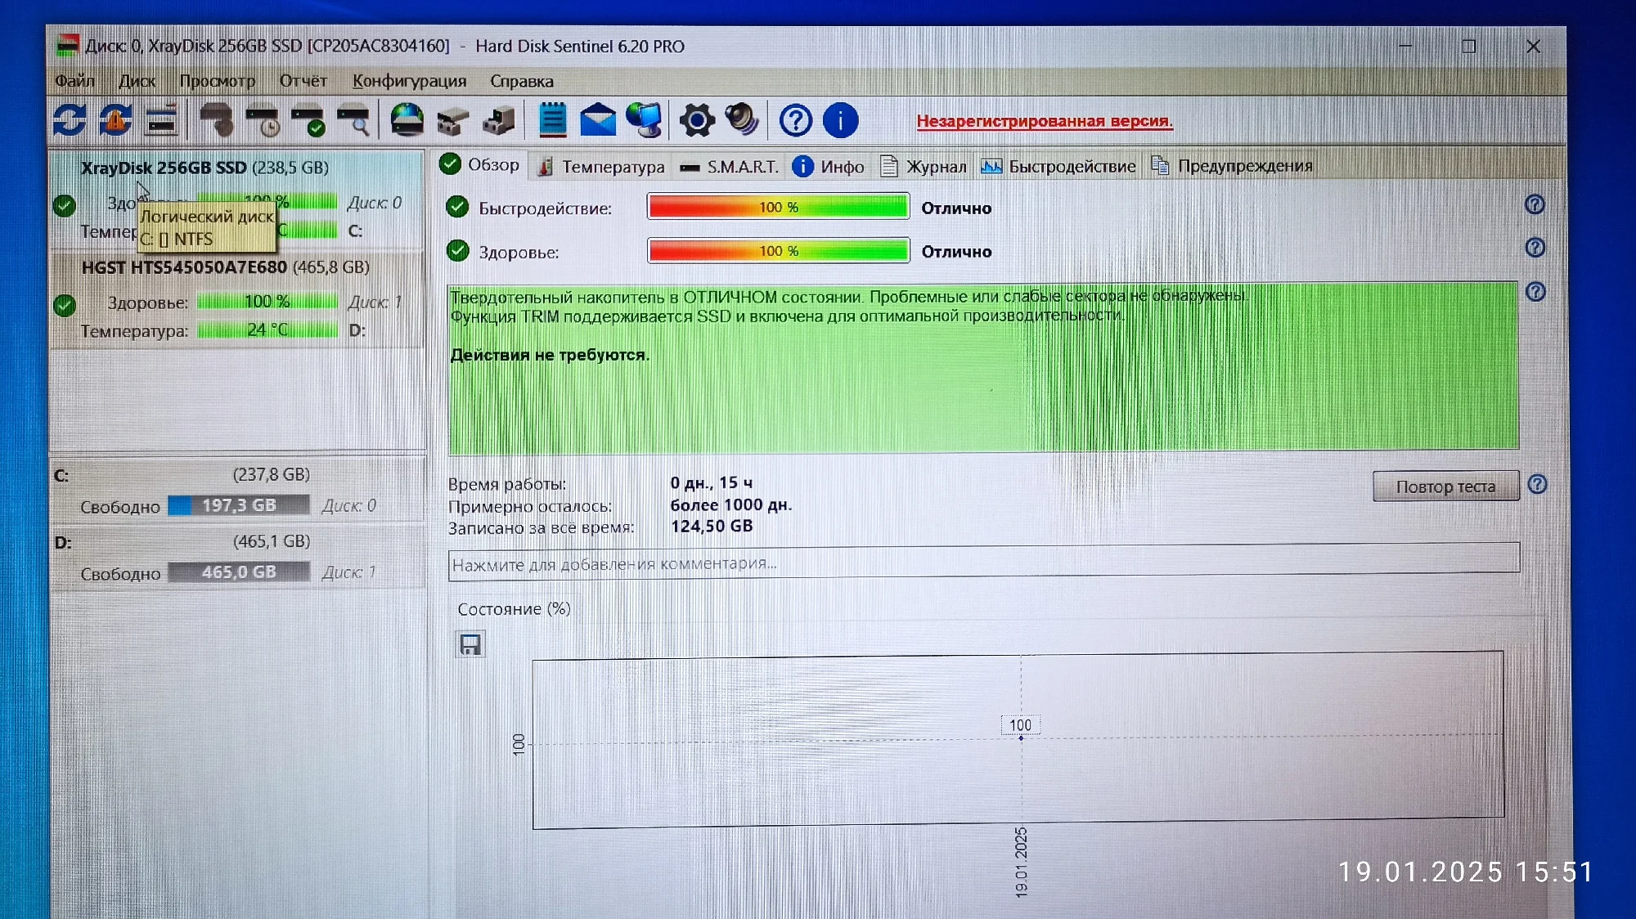1636x919 pixels.
Task: Switch to the Быстродействие tab
Action: [1058, 167]
